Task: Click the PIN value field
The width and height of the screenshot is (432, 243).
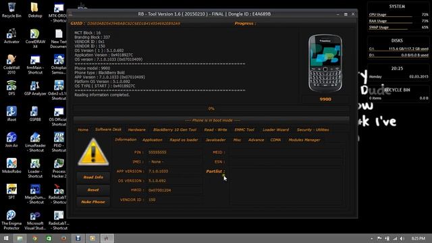Action: [174, 152]
